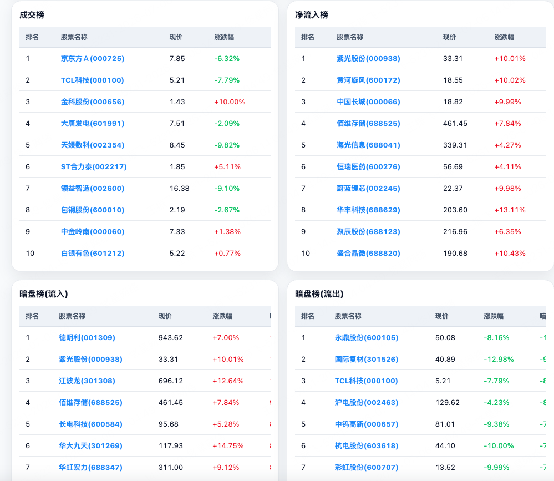
Task: Open 彩虹股份(600707) stock link
Action: click(x=367, y=467)
